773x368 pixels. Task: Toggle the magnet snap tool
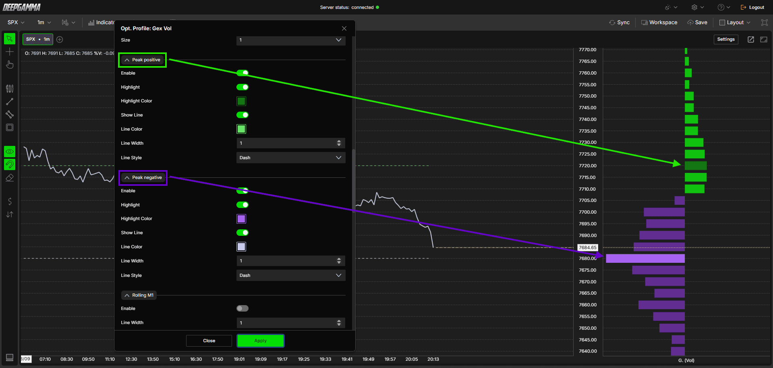point(10,164)
